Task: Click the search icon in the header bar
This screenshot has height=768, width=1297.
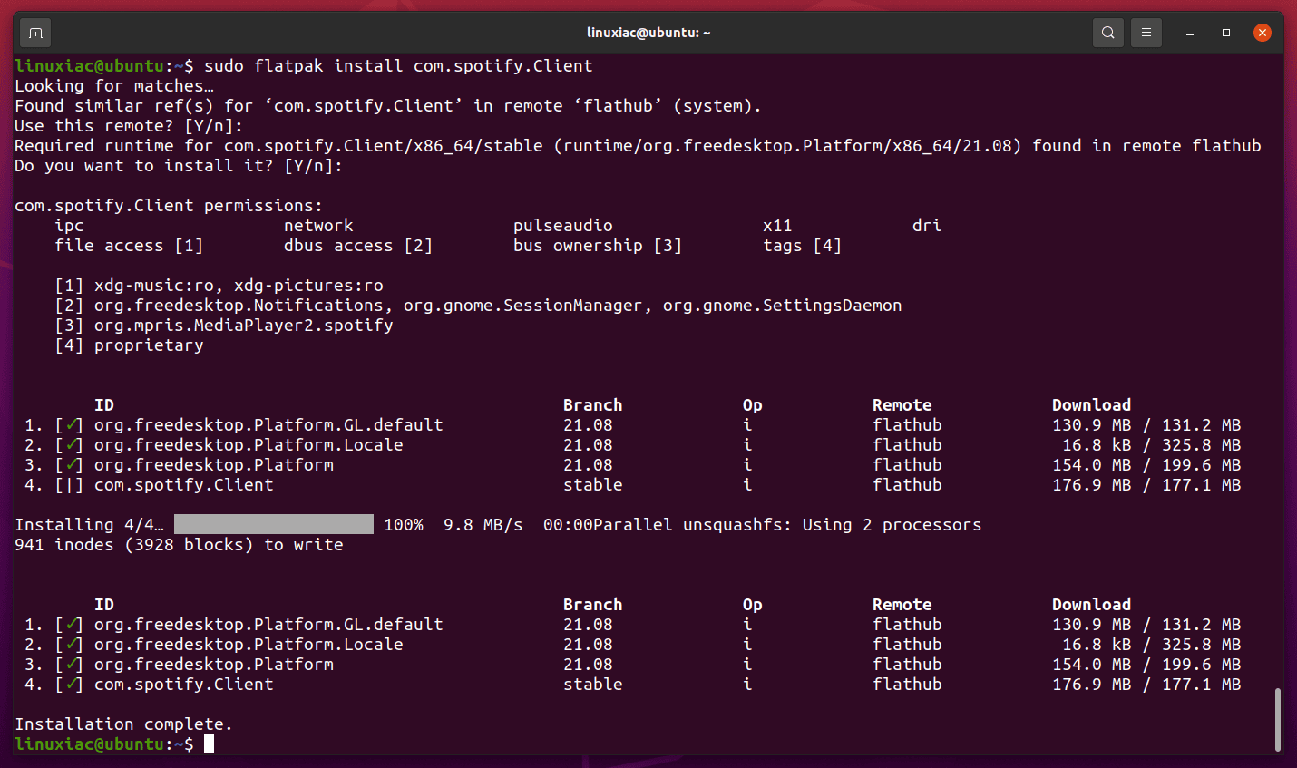Action: (x=1107, y=32)
